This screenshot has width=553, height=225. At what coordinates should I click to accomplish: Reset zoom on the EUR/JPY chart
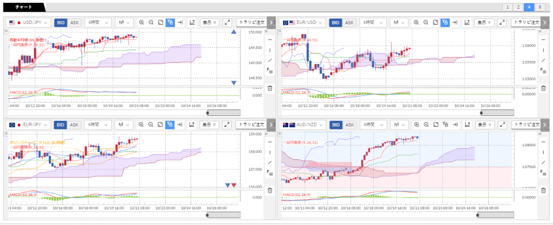pos(160,125)
